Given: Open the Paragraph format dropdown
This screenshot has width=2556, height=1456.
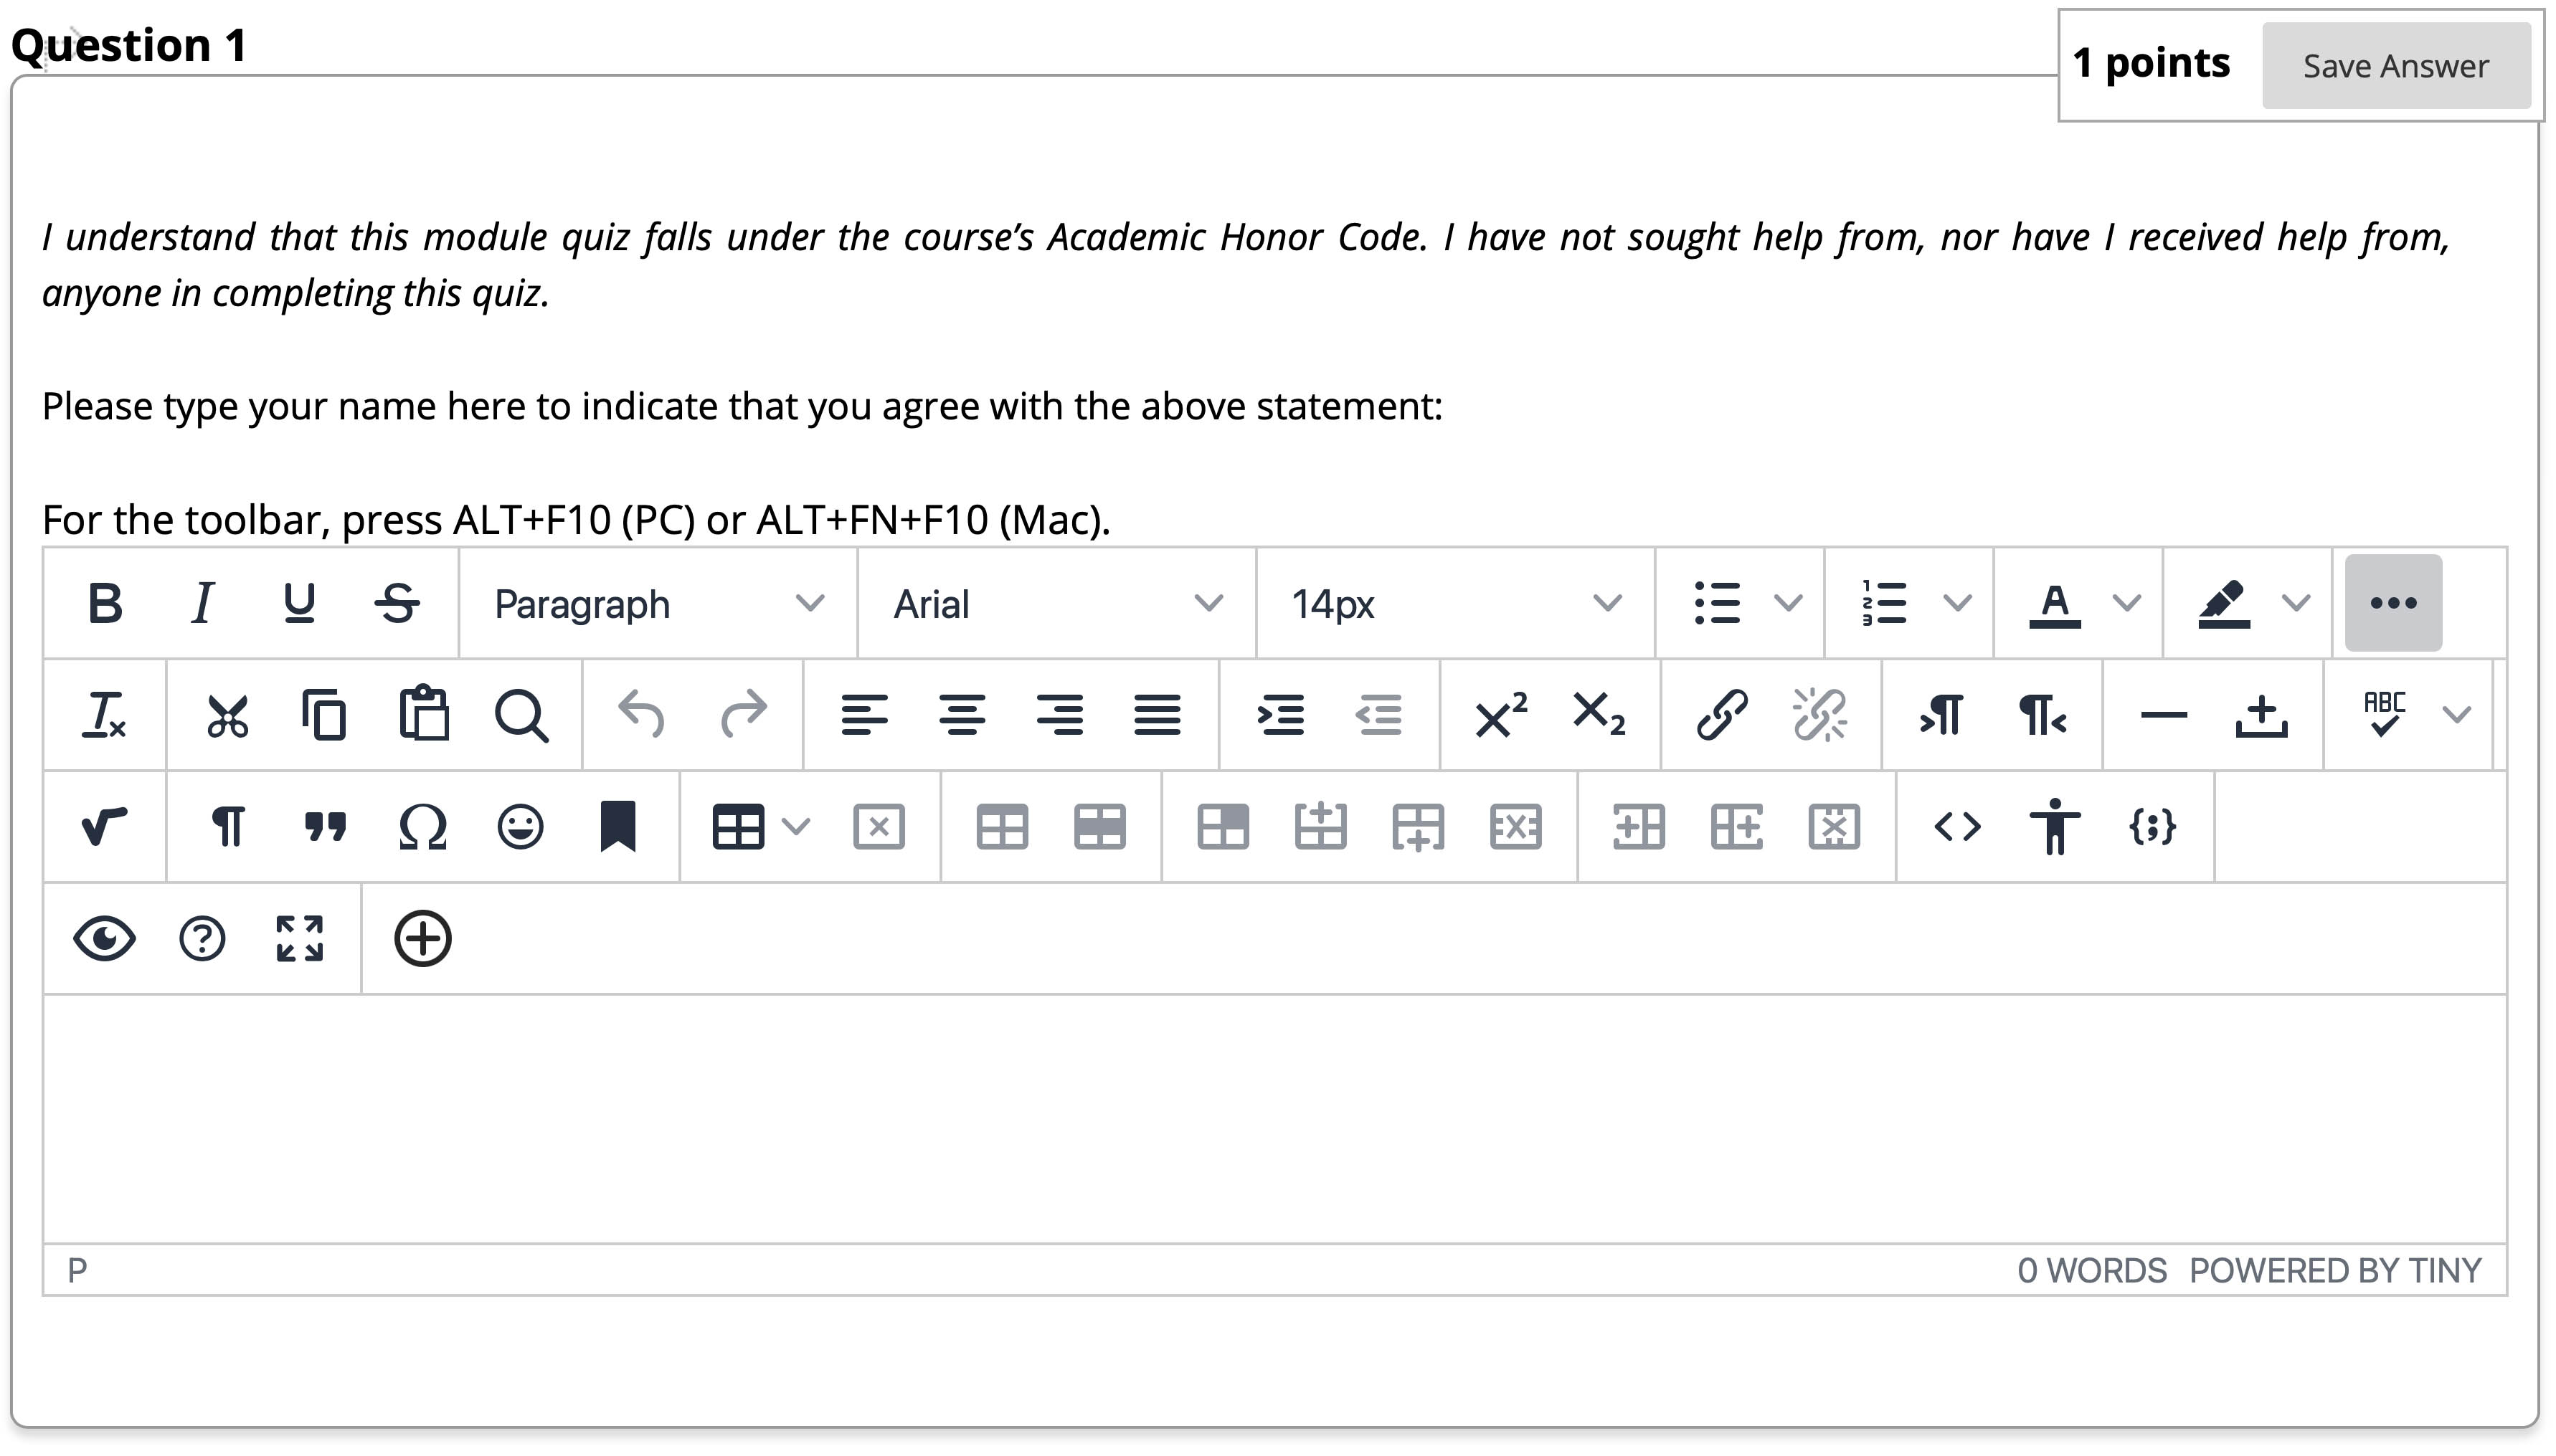Looking at the screenshot, I should click(x=658, y=603).
